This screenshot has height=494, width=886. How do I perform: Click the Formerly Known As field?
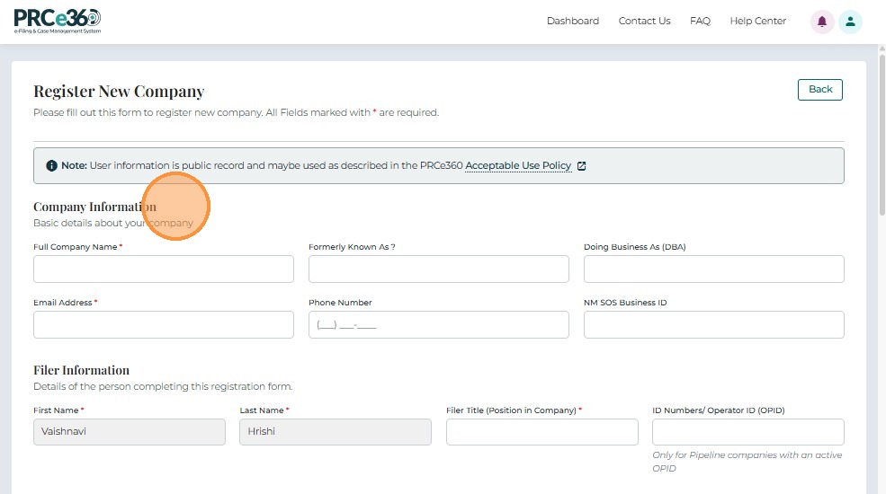[439, 269]
